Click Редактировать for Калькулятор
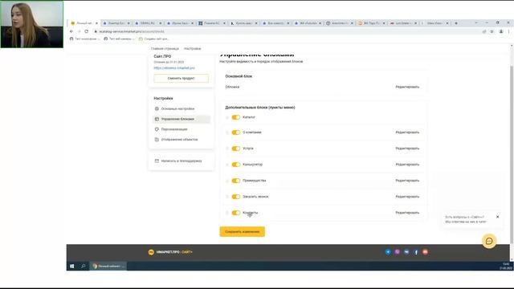Screen dimensions: 514x289 407,165
